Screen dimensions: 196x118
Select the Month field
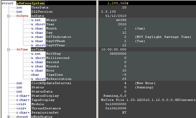click(51, 29)
